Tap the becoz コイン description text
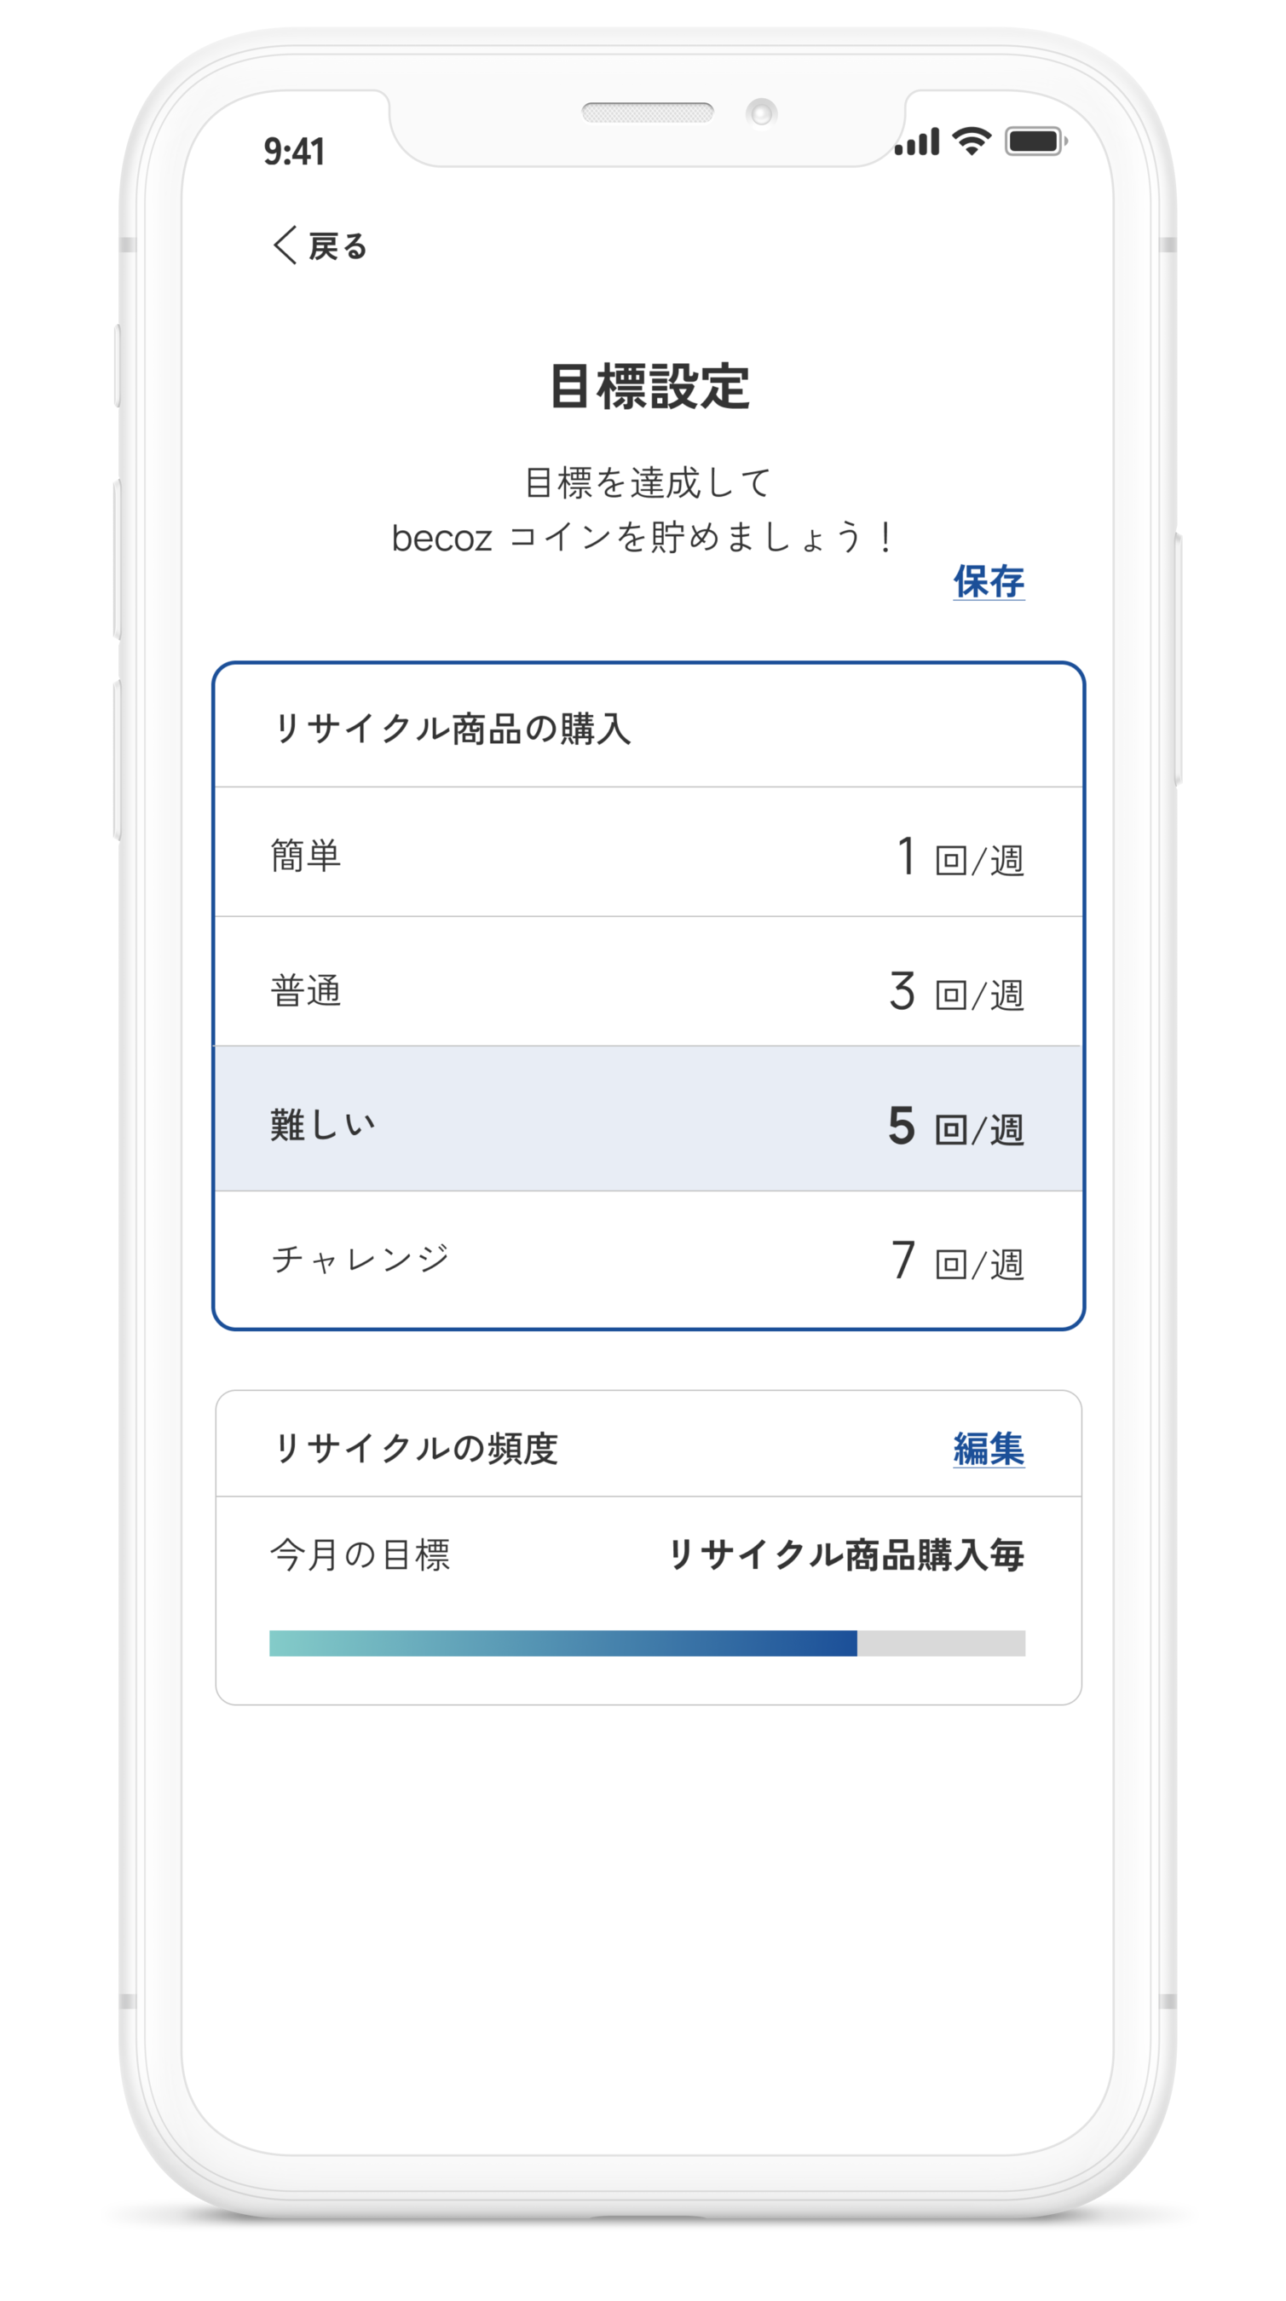The width and height of the screenshot is (1286, 2301). pyautogui.click(x=643, y=537)
